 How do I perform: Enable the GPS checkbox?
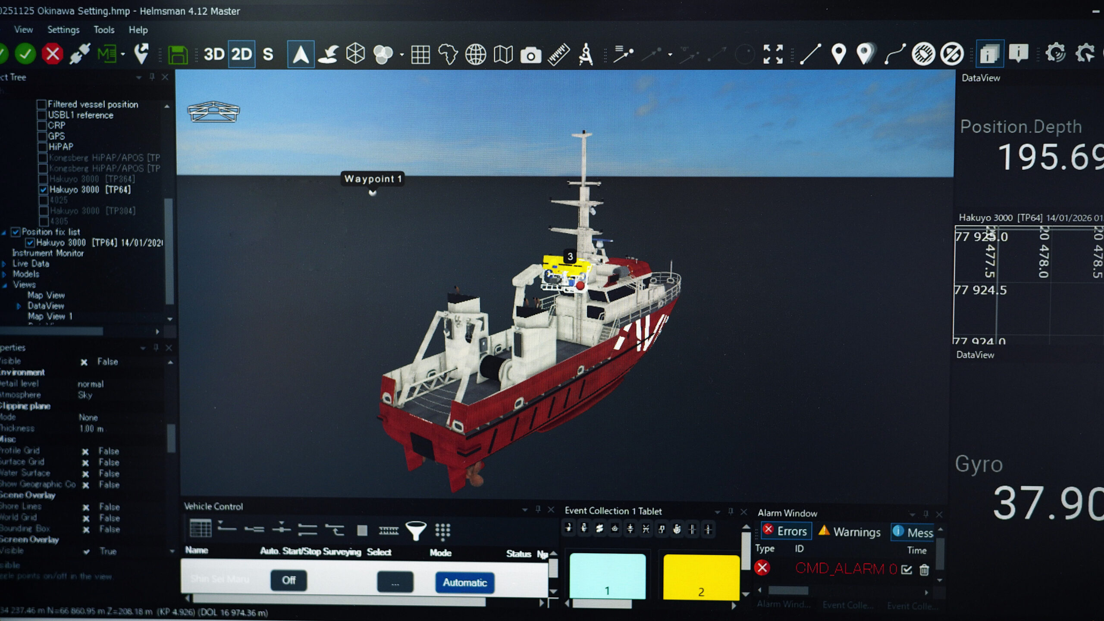click(42, 137)
